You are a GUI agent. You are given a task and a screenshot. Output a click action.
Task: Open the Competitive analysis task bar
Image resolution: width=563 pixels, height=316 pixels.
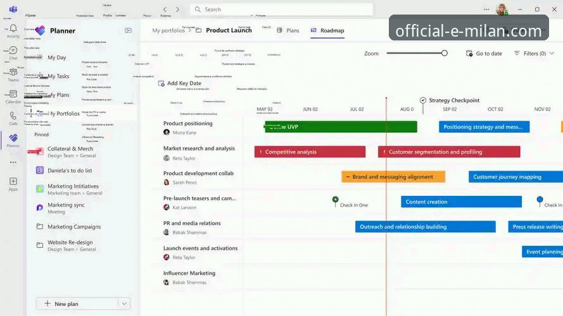[x=310, y=152]
